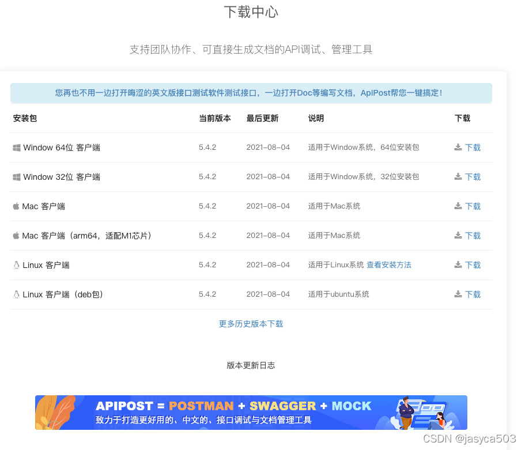Select the Apple icon beside Mac 客户端
This screenshot has height=450, width=525.
16,206
